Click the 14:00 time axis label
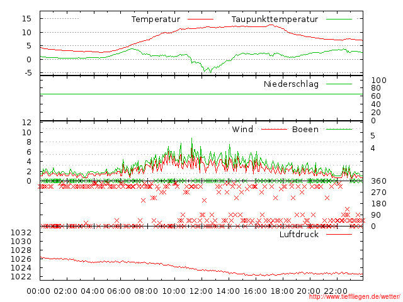The width and height of the screenshot is (403, 302). 228,291
